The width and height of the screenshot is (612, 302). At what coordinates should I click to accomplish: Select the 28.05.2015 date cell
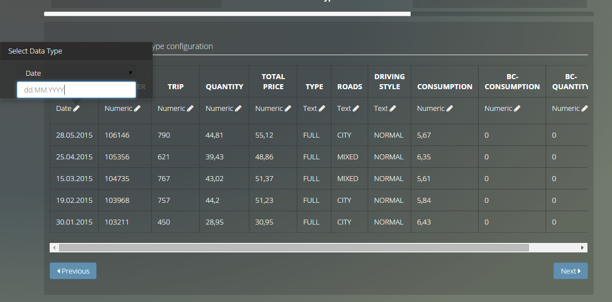(x=74, y=135)
